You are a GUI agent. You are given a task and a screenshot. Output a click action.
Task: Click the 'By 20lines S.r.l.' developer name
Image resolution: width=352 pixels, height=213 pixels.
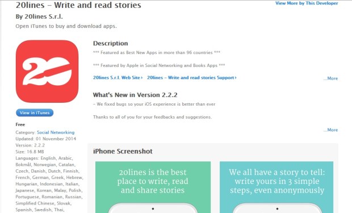coord(39,16)
